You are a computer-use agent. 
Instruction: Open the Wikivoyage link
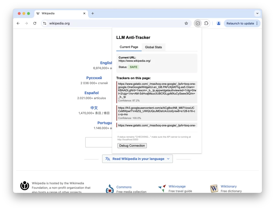[x=177, y=186]
